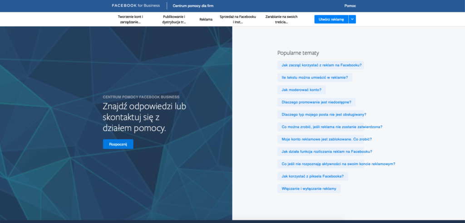Open 'Jak zacząć korzystać z reklam na Facebooku?'
Viewport: 465px width, 223px height.
(x=321, y=65)
